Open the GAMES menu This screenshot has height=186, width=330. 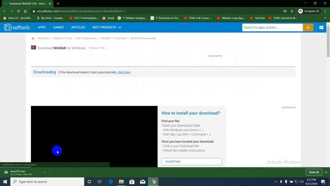pyautogui.click(x=58, y=27)
